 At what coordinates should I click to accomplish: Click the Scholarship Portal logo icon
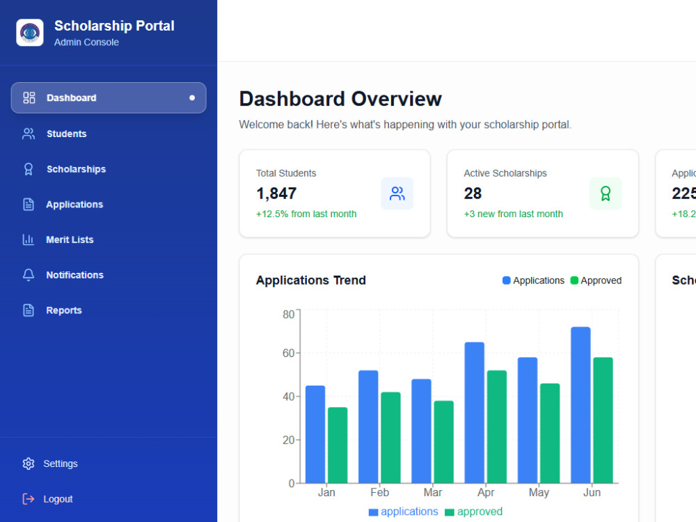(x=30, y=33)
